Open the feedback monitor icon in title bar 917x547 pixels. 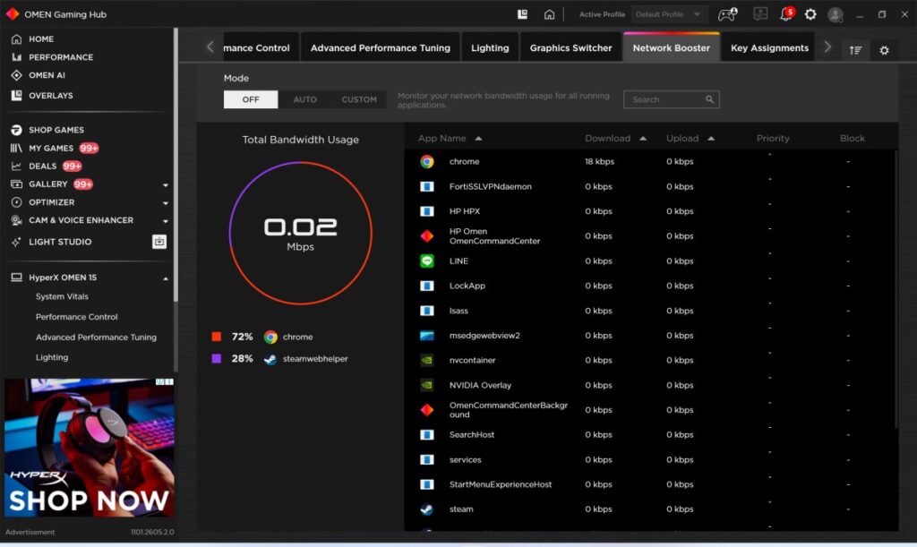click(760, 13)
